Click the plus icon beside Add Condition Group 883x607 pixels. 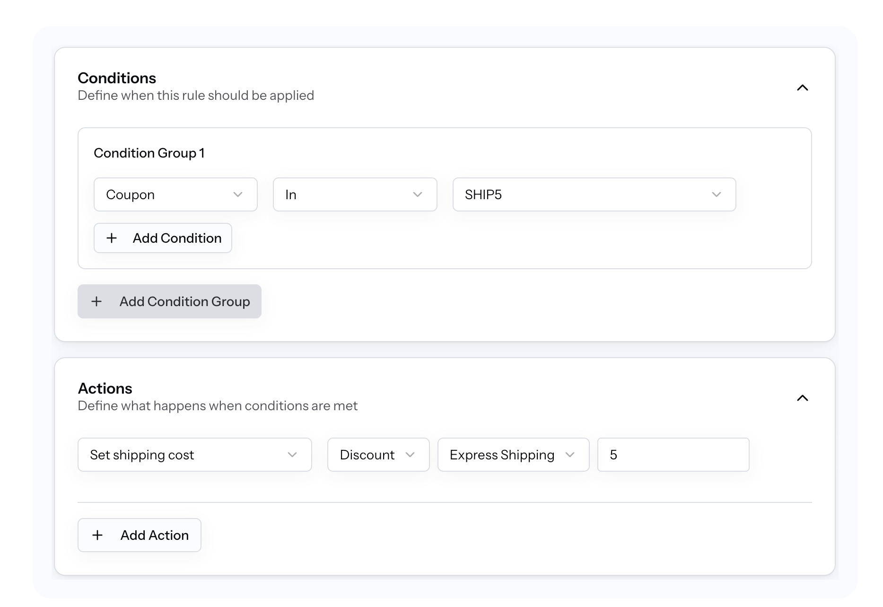(96, 301)
